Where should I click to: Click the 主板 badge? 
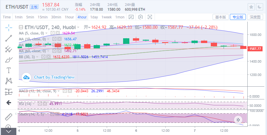pyautogui.click(x=34, y=7)
